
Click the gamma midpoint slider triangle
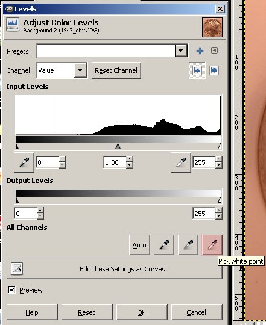click(x=118, y=146)
